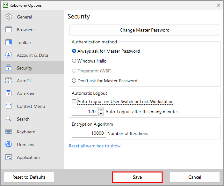Click Reset to Defaults button
224x186 pixels.
click(29, 177)
